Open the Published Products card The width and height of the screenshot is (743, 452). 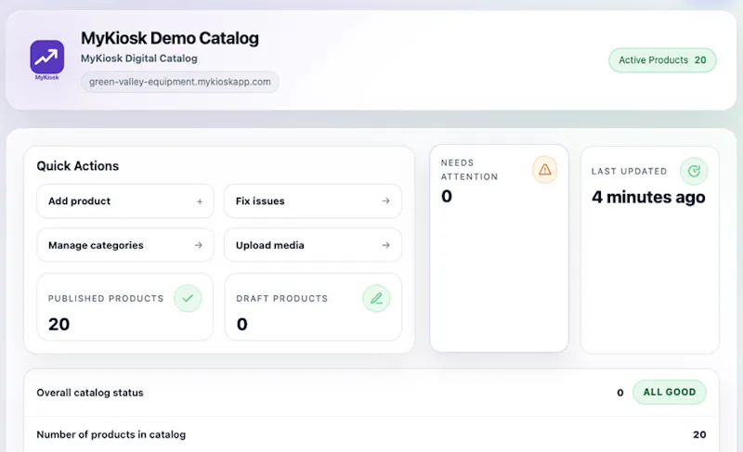[x=125, y=306]
